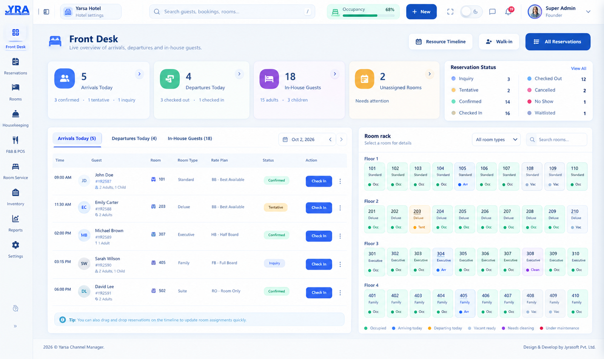Expand the Unassigned Rooms card arrow

pos(429,74)
